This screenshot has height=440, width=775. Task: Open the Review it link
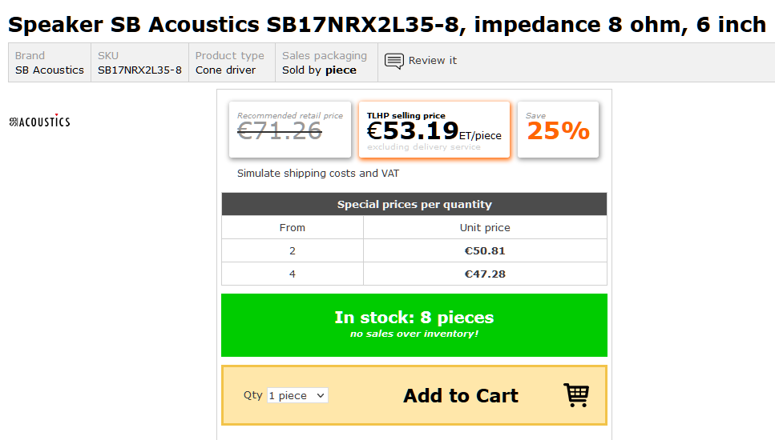coord(433,60)
